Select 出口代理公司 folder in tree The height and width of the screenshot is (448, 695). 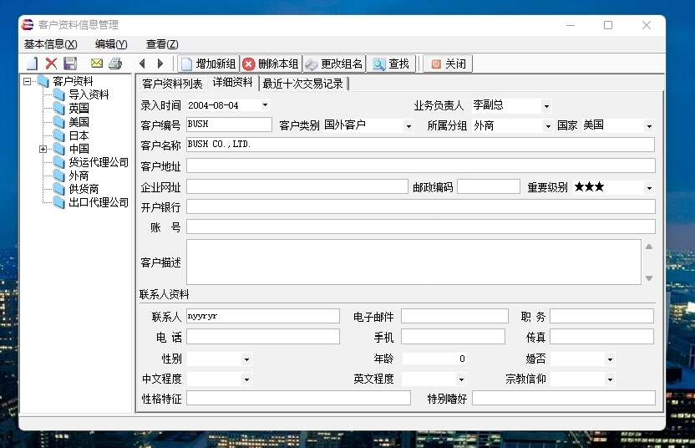(x=91, y=203)
